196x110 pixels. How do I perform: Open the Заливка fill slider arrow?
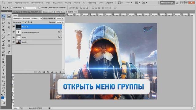coord(62,22)
